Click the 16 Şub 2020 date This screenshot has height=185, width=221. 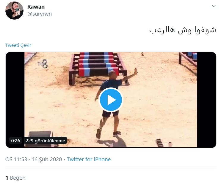47,160
